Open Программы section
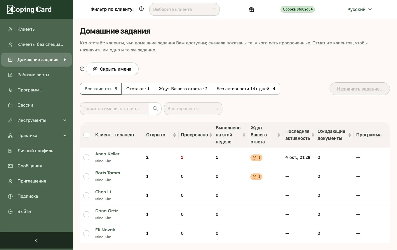Image resolution: width=397 pixels, height=250 pixels. [36, 90]
